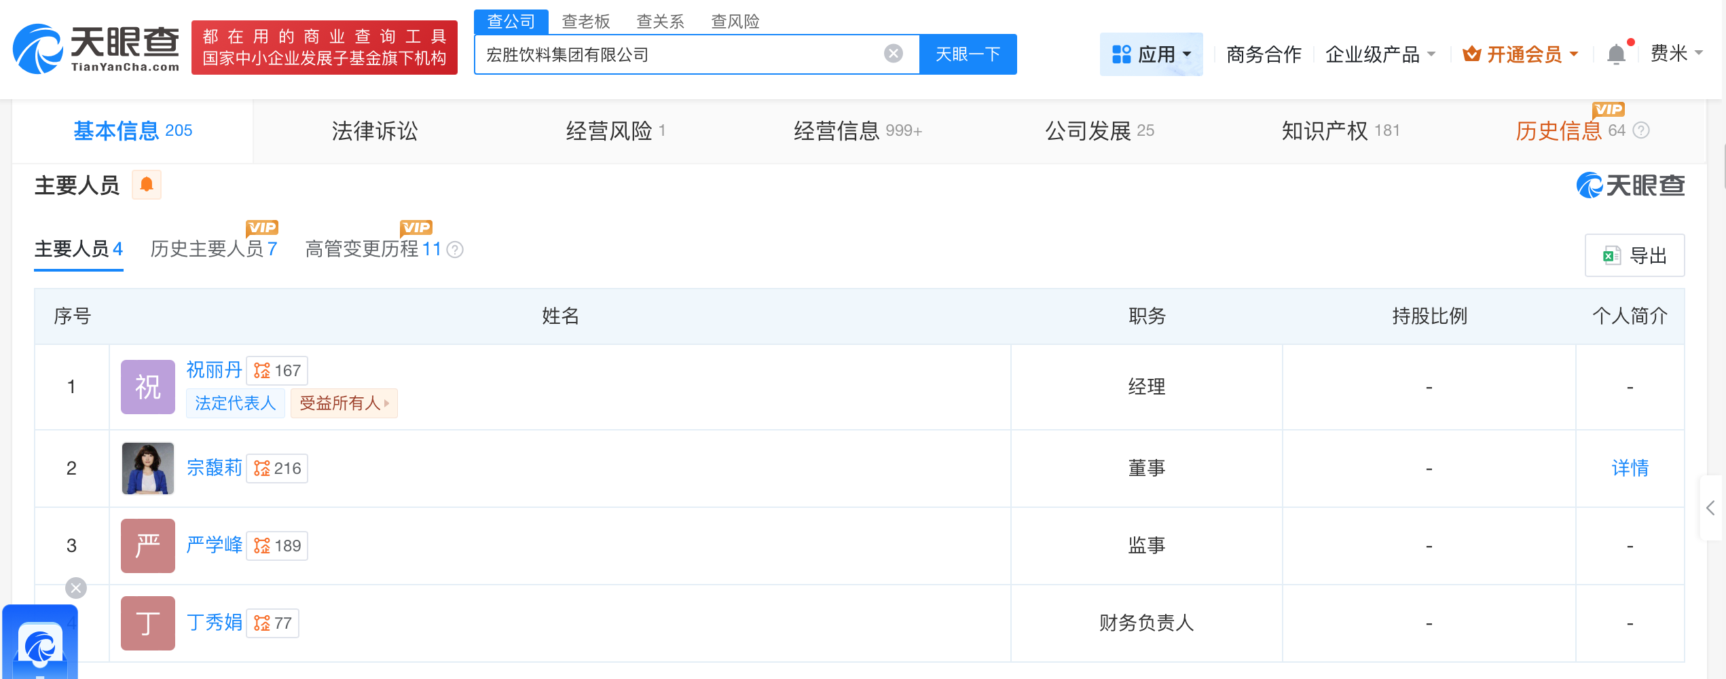This screenshot has height=679, width=1726.
Task: Switch to the 查老板 search tab
Action: click(x=585, y=21)
